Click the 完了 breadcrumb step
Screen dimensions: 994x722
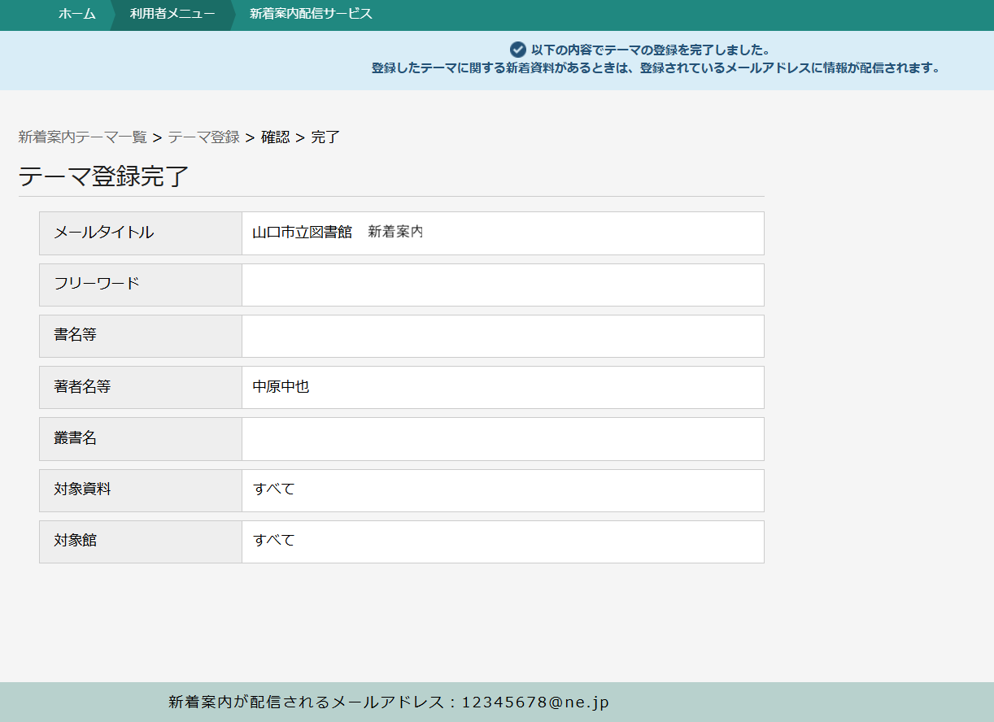[x=325, y=137]
